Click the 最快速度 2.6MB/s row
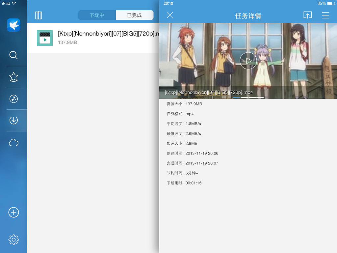Screen dimensions: 337x253 click(x=184, y=134)
